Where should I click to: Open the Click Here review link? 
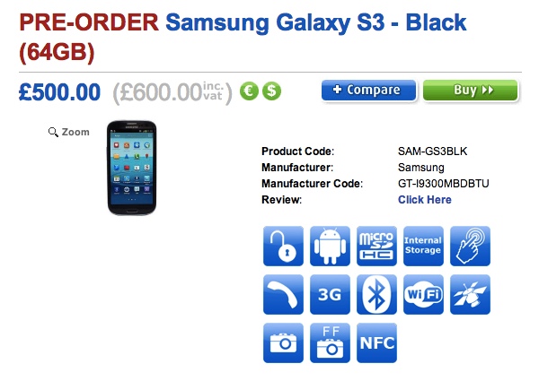425,200
